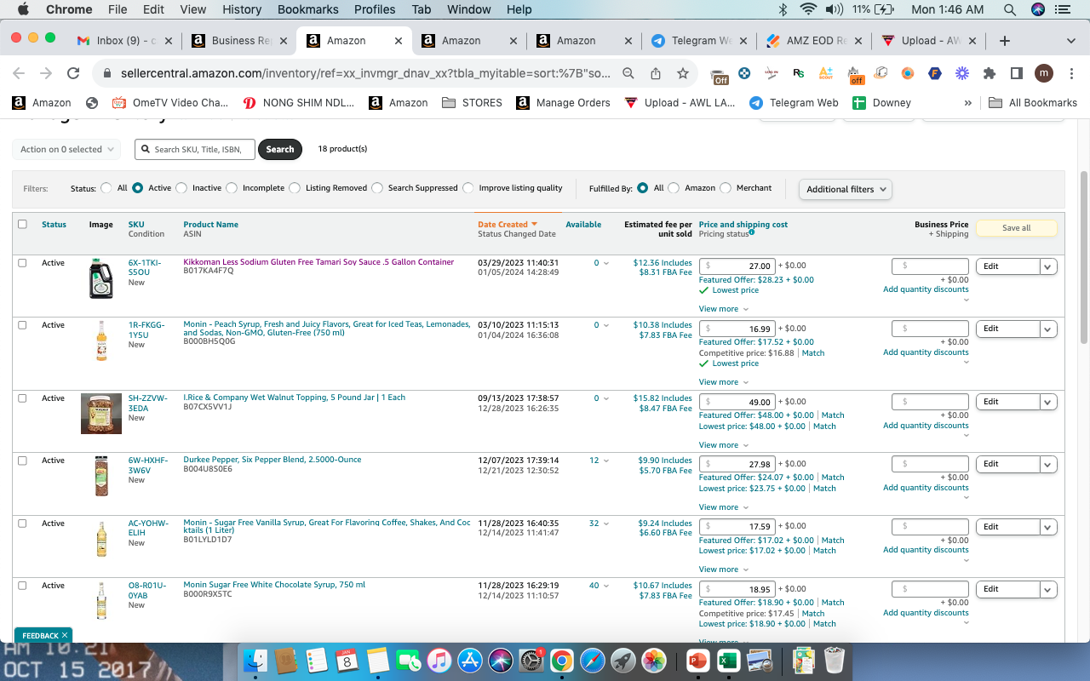Click Match next to Competitive price $16.88
This screenshot has height=681, width=1090.
tap(813, 353)
